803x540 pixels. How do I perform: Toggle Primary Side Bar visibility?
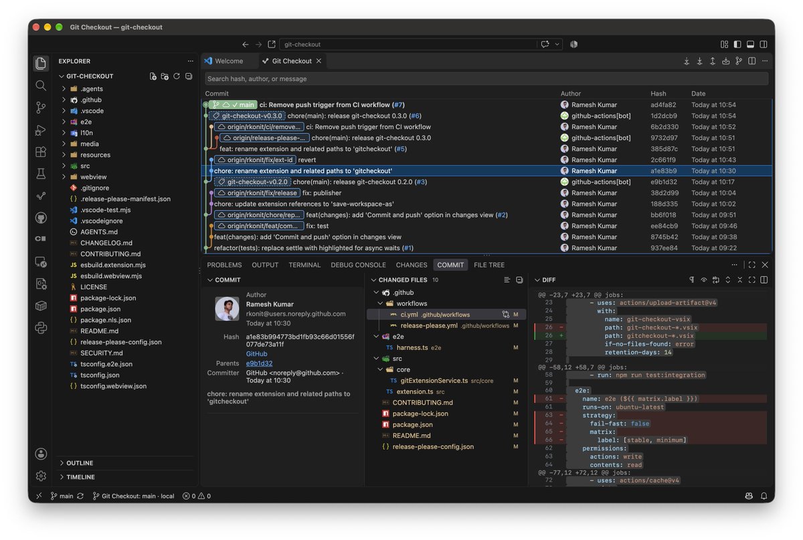[x=737, y=44]
